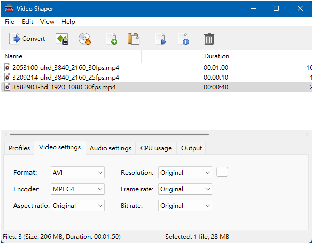Click the paste clipboard icon
313x244 pixels.
(133, 39)
